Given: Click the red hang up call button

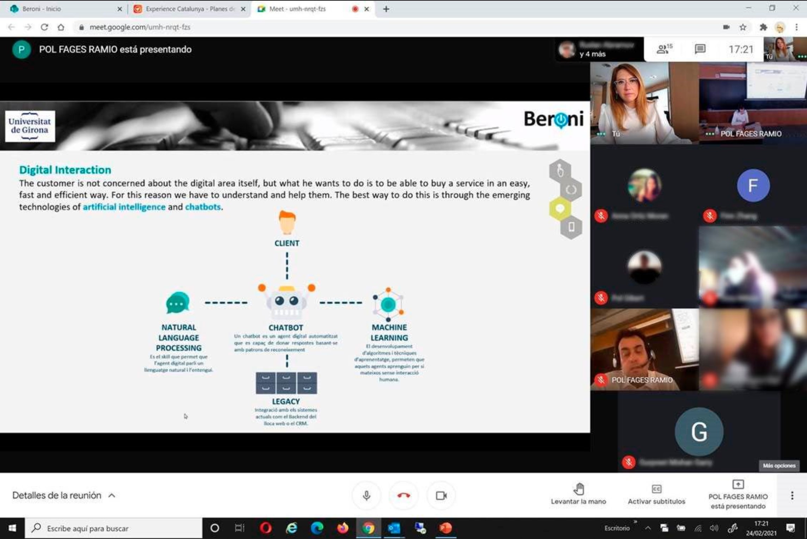Looking at the screenshot, I should click(x=403, y=496).
